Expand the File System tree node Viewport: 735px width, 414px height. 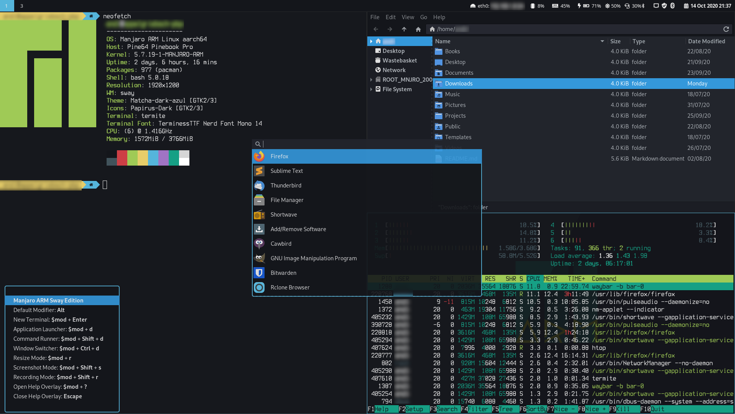pyautogui.click(x=371, y=89)
